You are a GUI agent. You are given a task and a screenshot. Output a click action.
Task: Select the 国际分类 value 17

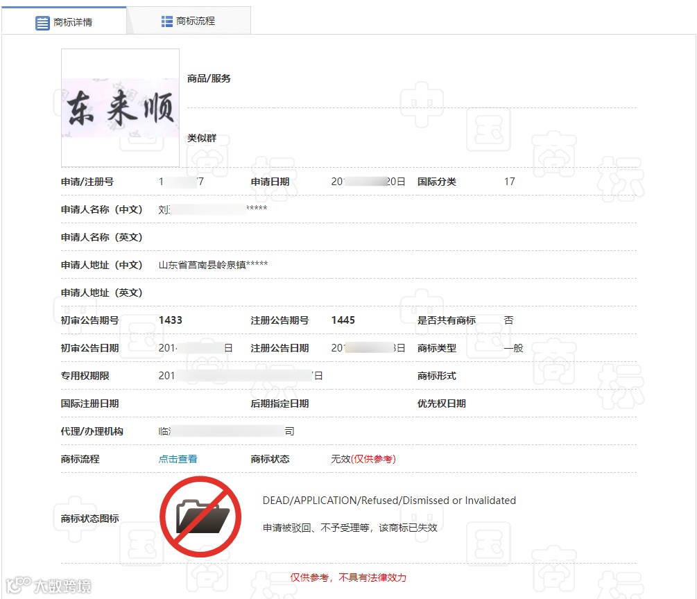coord(510,182)
